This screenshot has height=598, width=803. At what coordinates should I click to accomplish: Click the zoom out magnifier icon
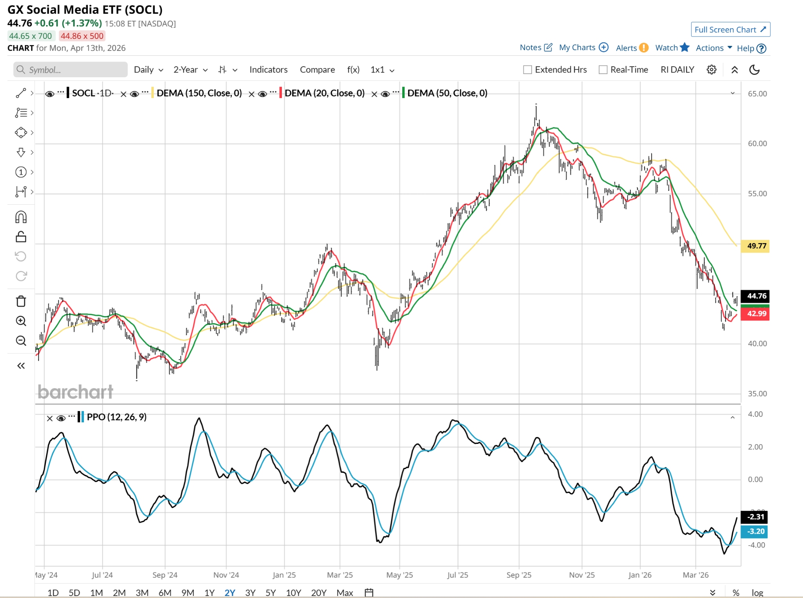tap(21, 340)
